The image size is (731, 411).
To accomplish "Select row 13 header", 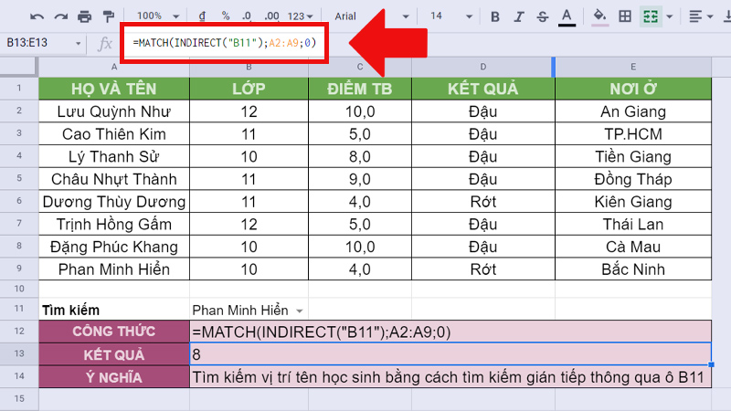I will click(x=19, y=353).
